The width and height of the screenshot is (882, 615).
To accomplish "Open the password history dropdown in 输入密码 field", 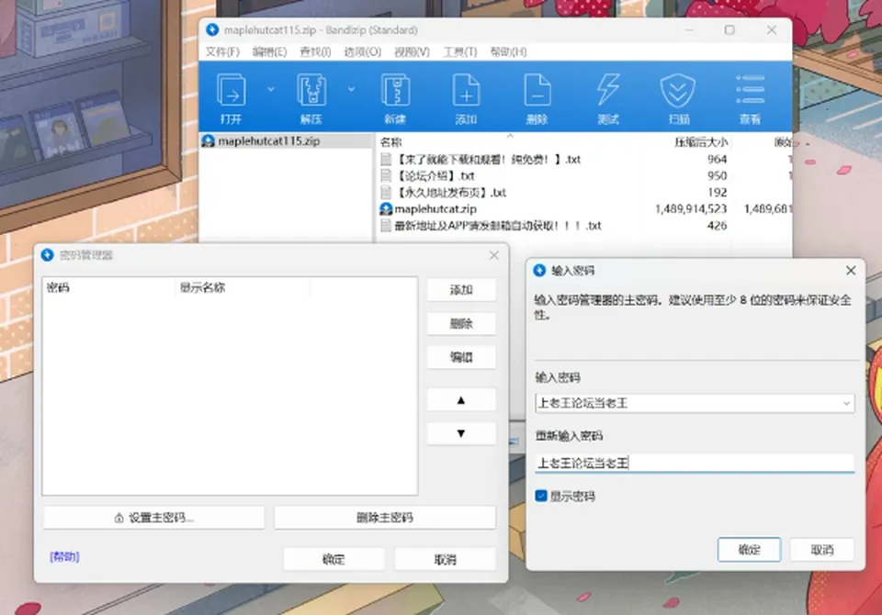I will click(846, 403).
